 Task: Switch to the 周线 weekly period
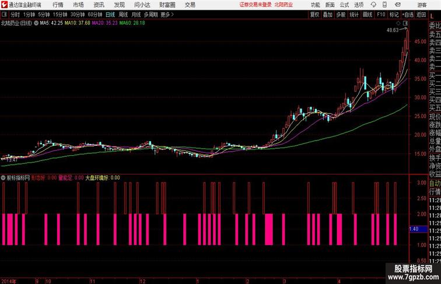point(123,15)
